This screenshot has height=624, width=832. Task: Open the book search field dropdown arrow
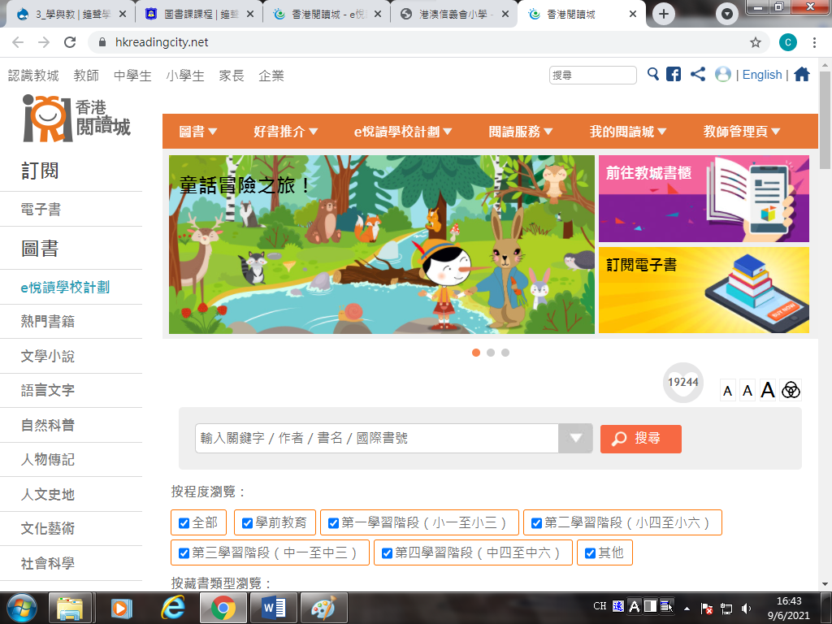coord(575,438)
